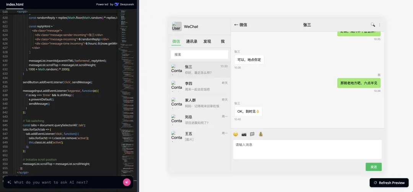Click the [图片] preview under 王五
Image resolution: width=413 pixels, height=192 pixels.
point(189,140)
